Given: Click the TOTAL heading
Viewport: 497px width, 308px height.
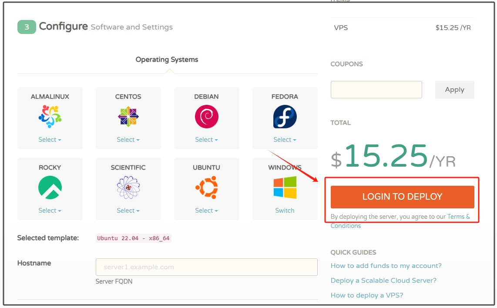Looking at the screenshot, I should 341,123.
